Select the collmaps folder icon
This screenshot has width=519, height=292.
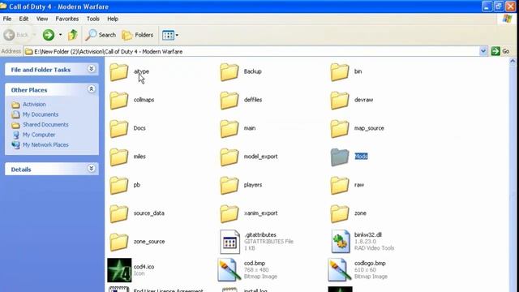(x=119, y=101)
